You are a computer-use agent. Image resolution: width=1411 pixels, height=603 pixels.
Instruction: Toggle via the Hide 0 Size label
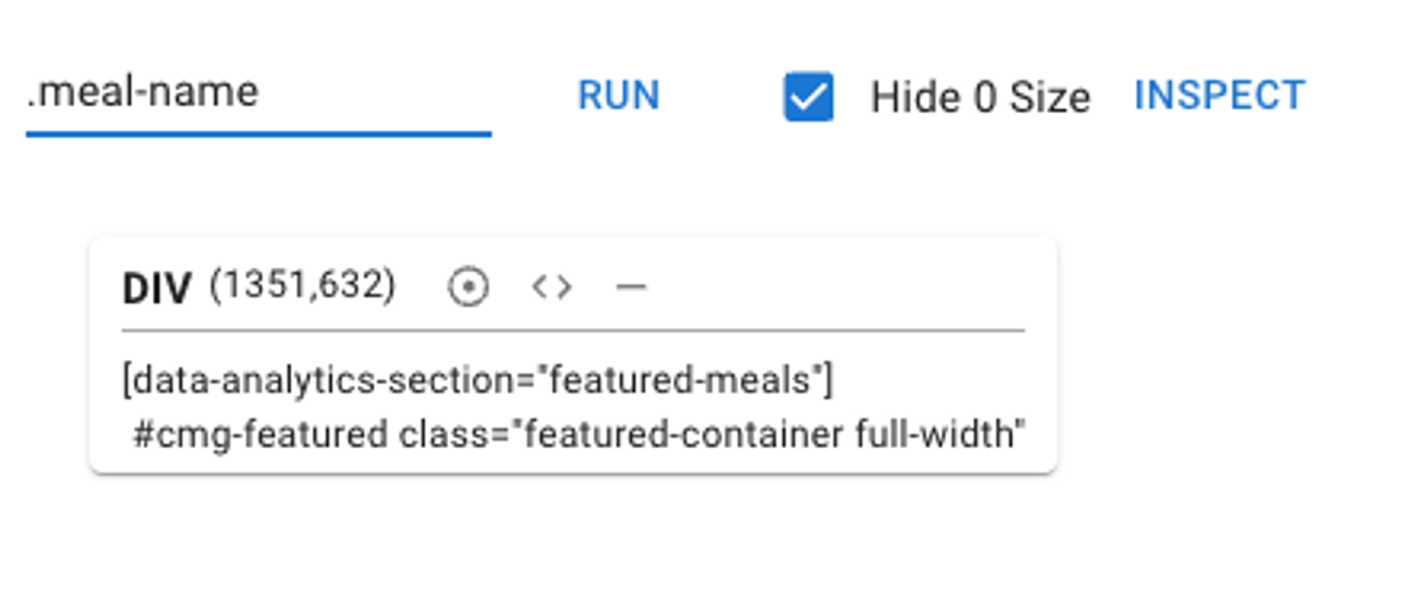pyautogui.click(x=980, y=97)
